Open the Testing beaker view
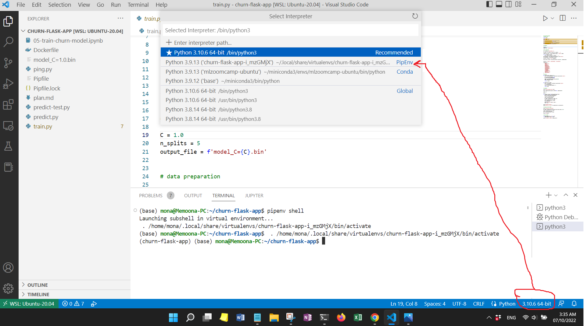The image size is (584, 326). [x=8, y=146]
